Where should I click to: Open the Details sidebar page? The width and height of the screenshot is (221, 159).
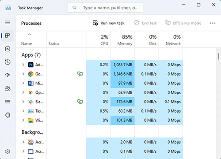pyautogui.click(x=8, y=102)
